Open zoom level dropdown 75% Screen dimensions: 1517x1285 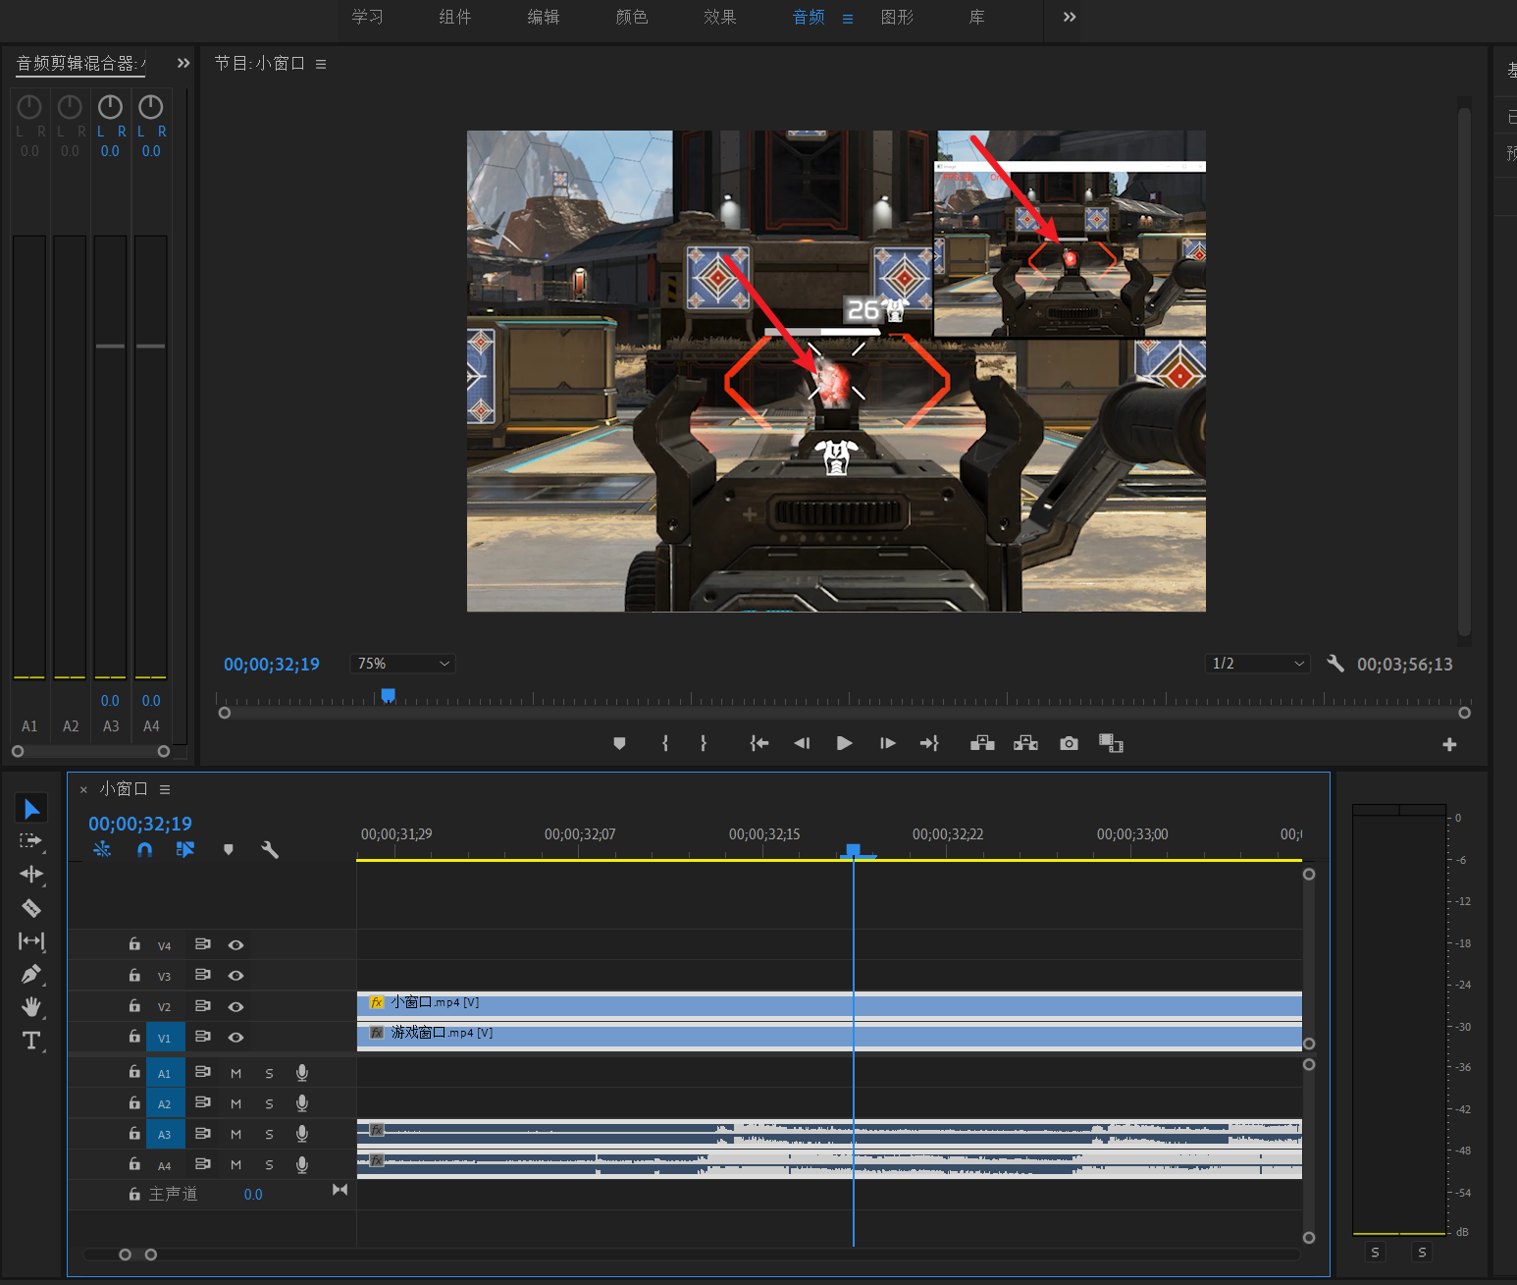click(402, 664)
